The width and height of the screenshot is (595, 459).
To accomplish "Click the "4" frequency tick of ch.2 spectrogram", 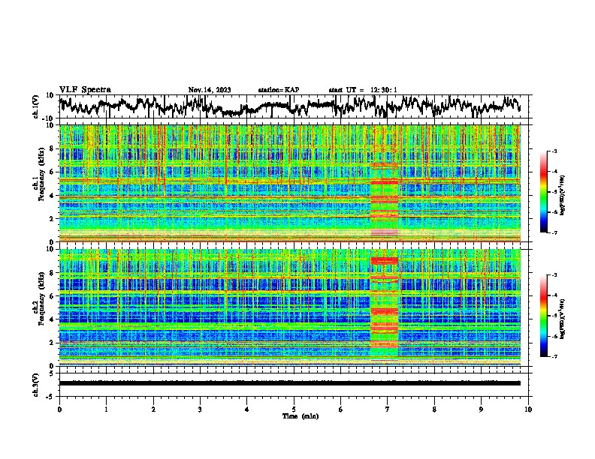I will click(52, 319).
